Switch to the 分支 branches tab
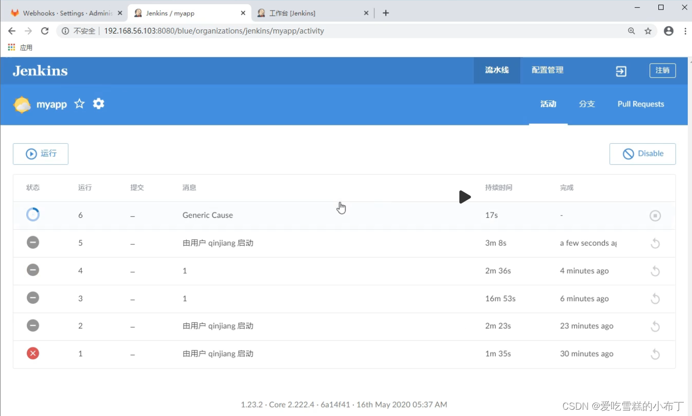 pyautogui.click(x=587, y=104)
